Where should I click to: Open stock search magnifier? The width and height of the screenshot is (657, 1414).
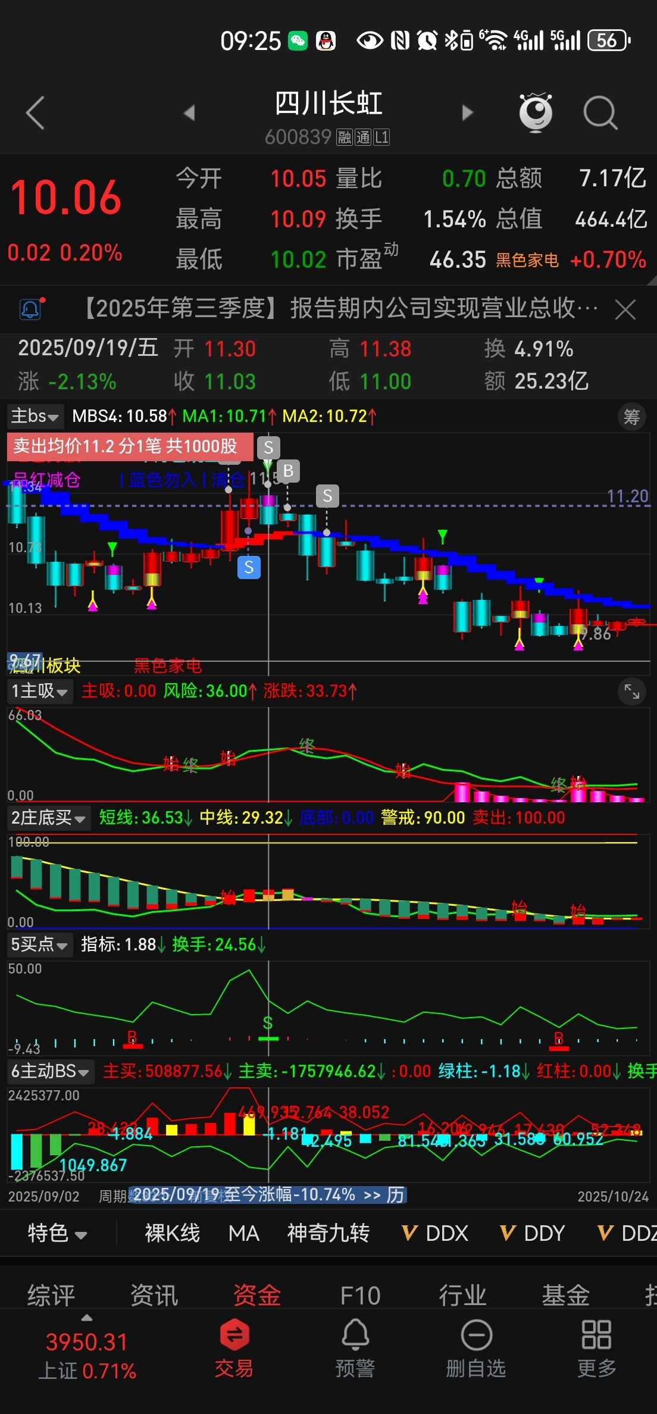(x=600, y=112)
